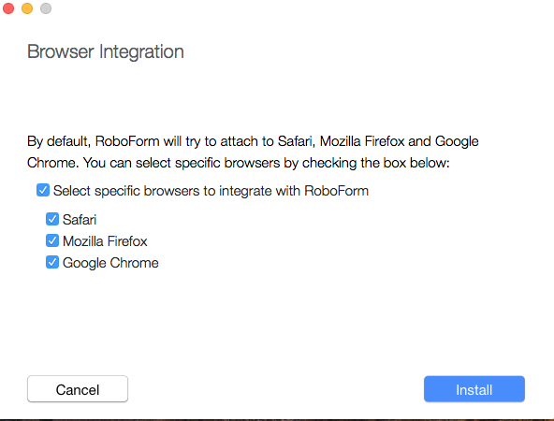Screen dimensions: 554x421
Task: Uncheck the Mozilla Firefox checkbox
Action: (x=52, y=240)
